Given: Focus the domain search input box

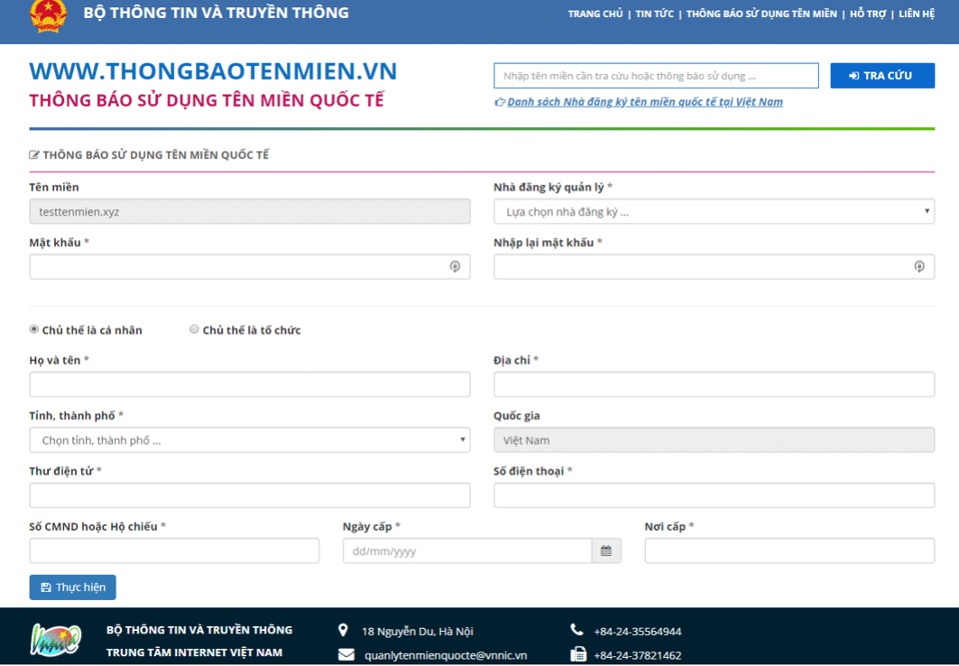Looking at the screenshot, I should tap(656, 76).
